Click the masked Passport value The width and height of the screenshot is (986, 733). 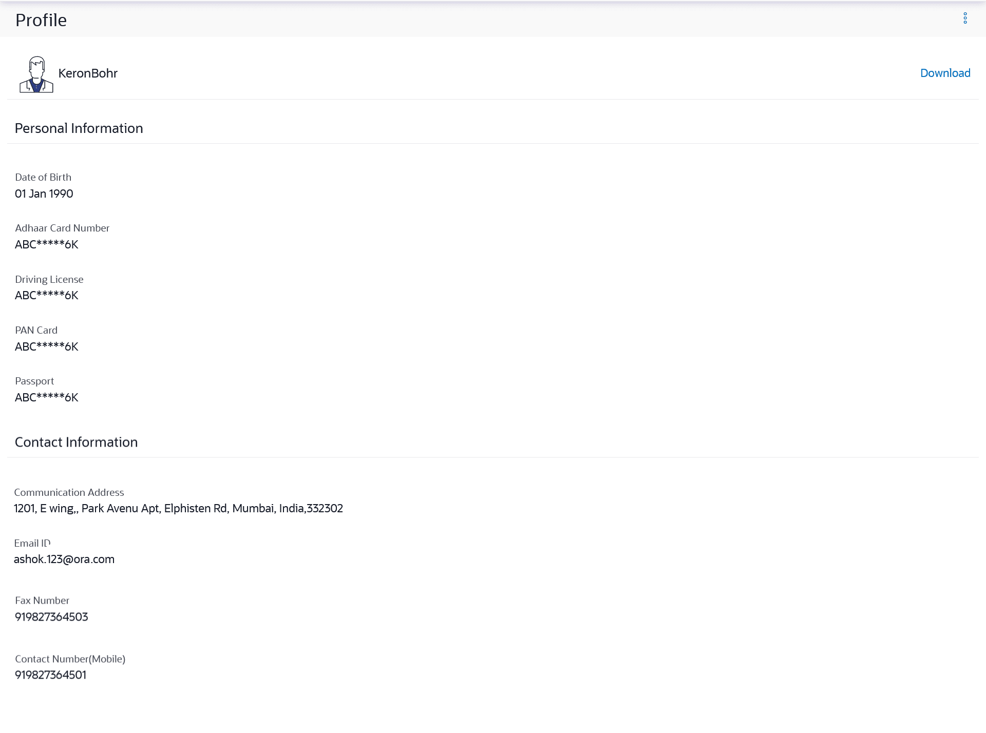(x=47, y=398)
